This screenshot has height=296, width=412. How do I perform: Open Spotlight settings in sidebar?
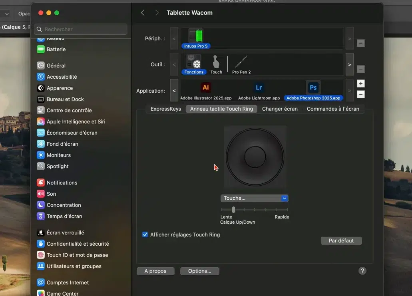[53, 166]
